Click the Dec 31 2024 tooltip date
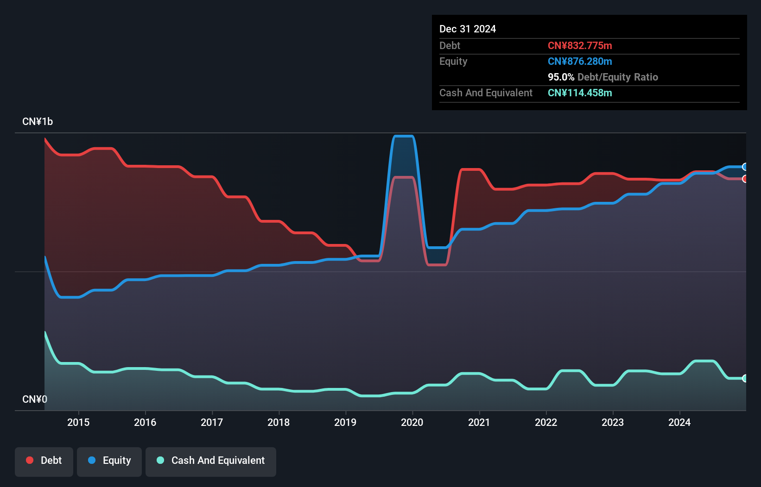761x487 pixels. pyautogui.click(x=468, y=29)
